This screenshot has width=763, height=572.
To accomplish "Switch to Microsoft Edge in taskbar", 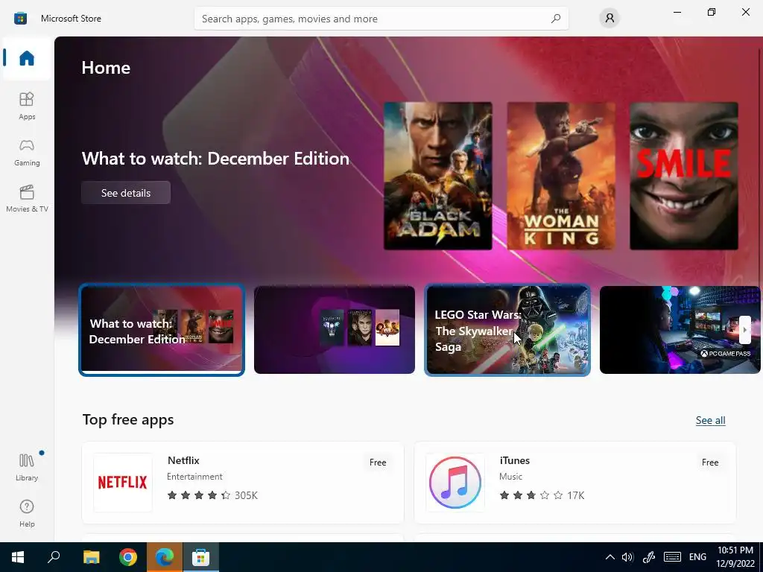I will coord(165,557).
